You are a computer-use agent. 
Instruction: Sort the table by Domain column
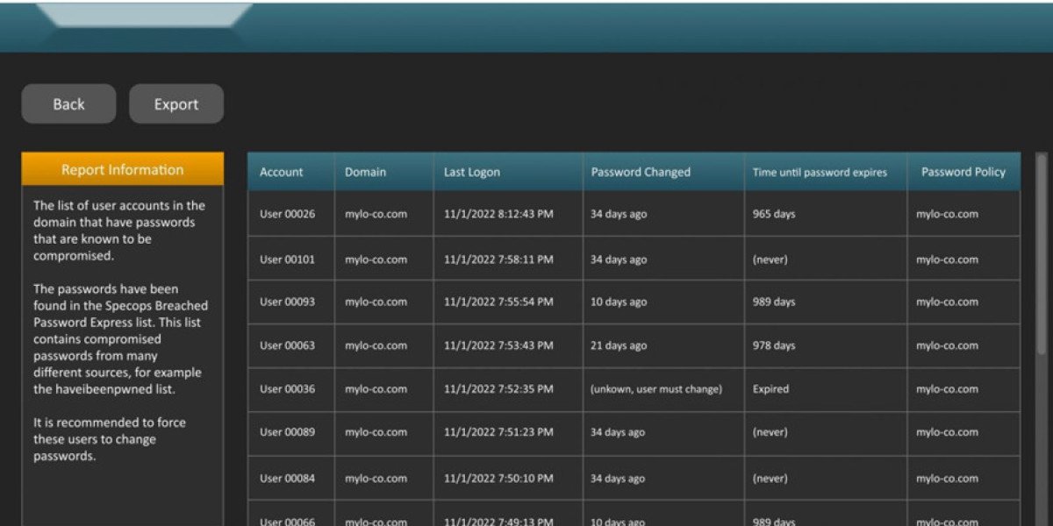[363, 172]
